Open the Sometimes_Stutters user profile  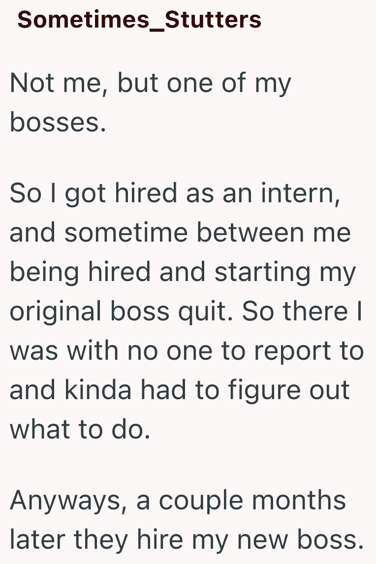pos(139,19)
